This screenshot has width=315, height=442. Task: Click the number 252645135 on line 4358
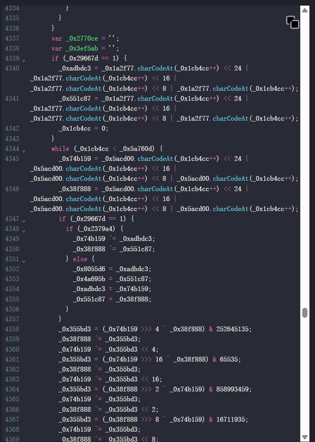pos(234,329)
